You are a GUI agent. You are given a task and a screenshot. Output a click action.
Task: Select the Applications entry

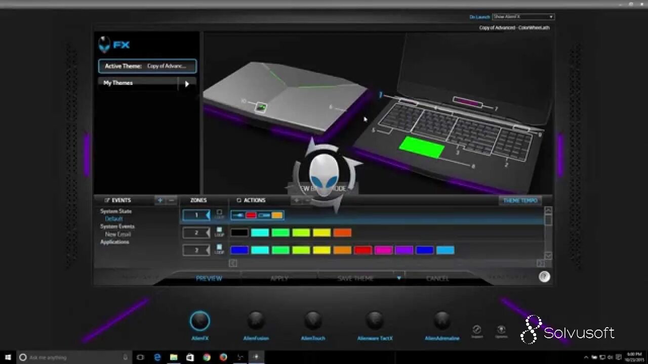click(x=115, y=242)
